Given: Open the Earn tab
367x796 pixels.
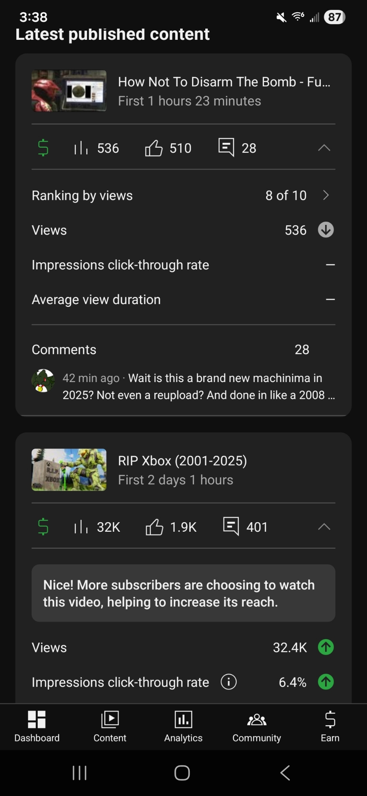Looking at the screenshot, I should [x=330, y=726].
